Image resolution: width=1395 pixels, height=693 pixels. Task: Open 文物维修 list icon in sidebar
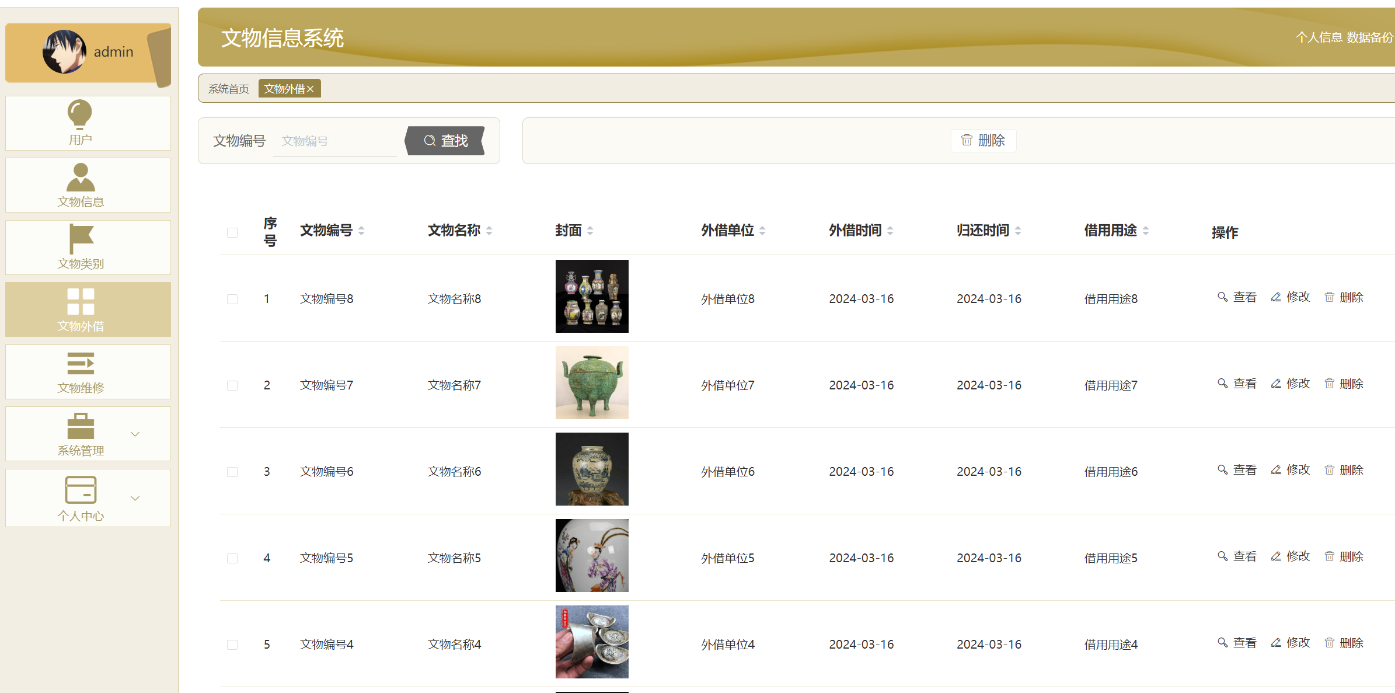81,363
